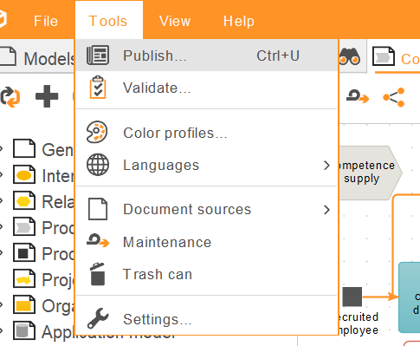Expand the Document sources submenu arrow
The height and width of the screenshot is (346, 420).
click(x=326, y=210)
